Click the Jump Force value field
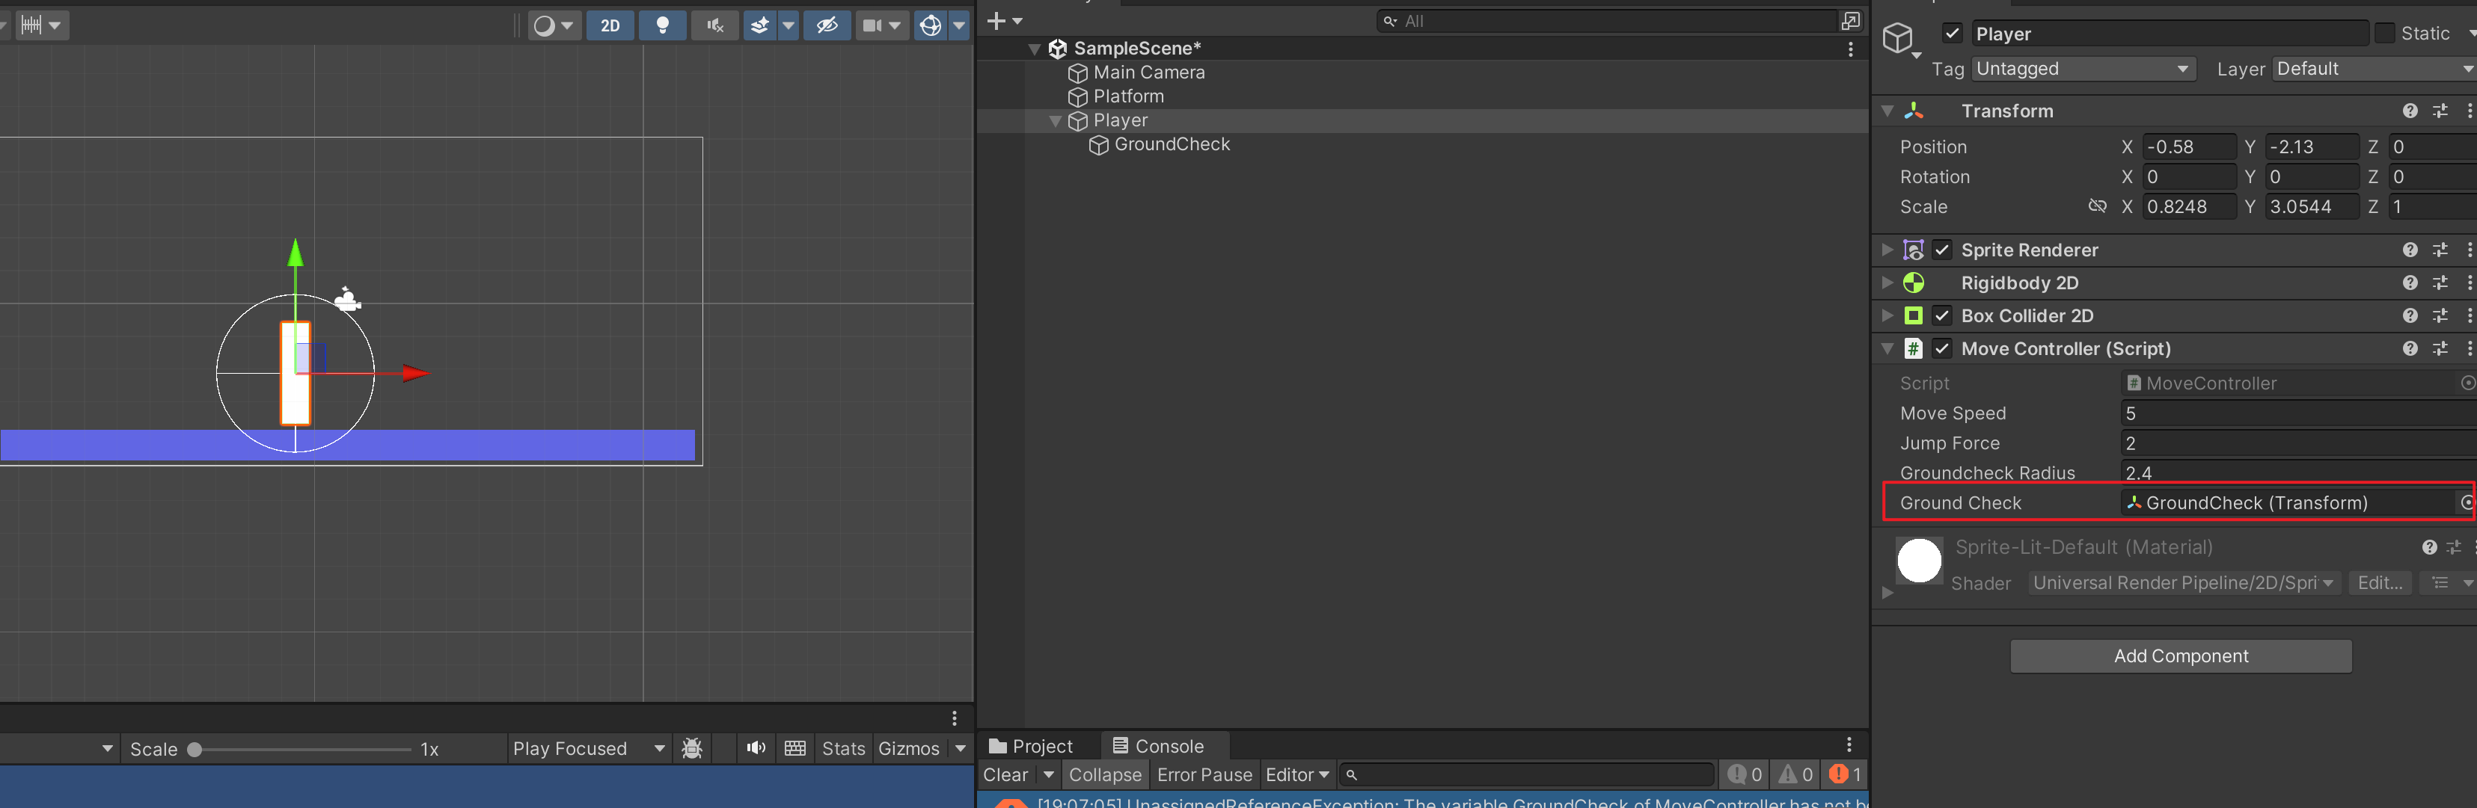This screenshot has width=2477, height=808. pyautogui.click(x=2298, y=443)
